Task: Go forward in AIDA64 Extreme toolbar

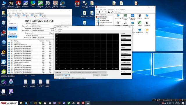Action: click(100, 12)
